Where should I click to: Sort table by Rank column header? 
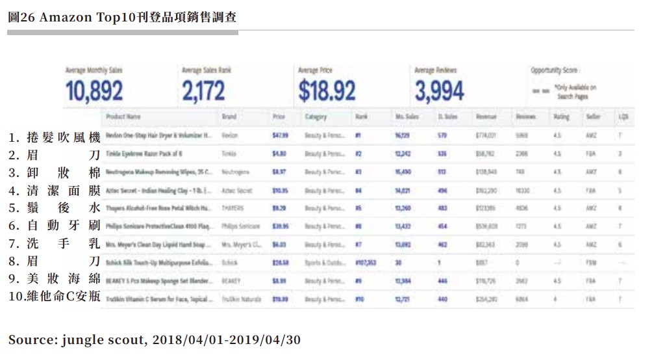(x=361, y=116)
